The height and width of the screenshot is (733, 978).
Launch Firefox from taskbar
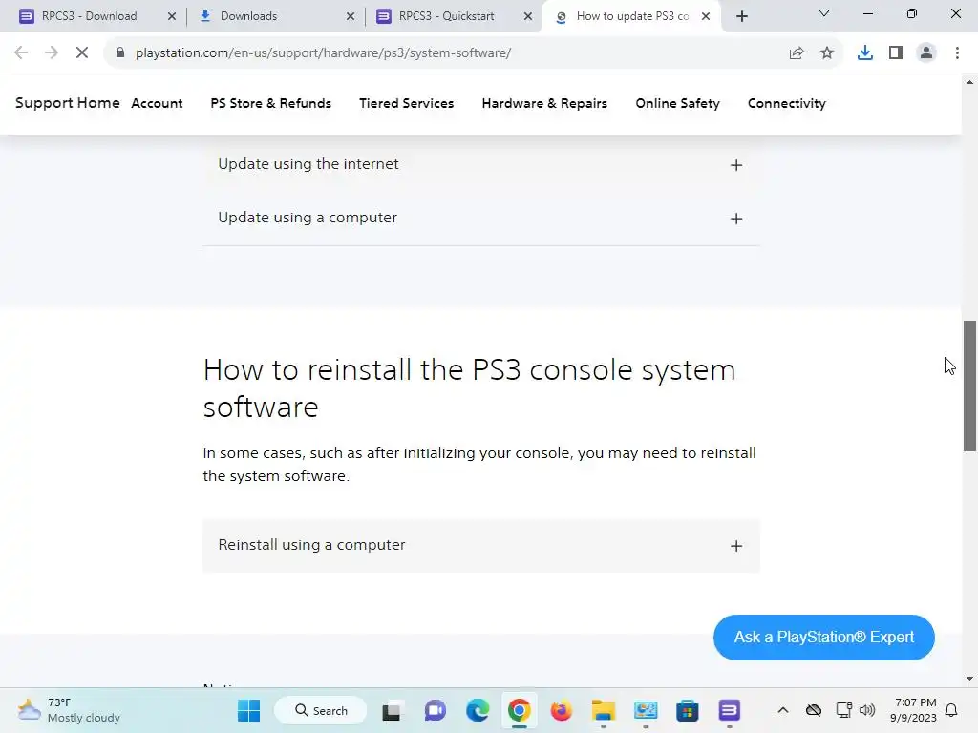click(562, 710)
